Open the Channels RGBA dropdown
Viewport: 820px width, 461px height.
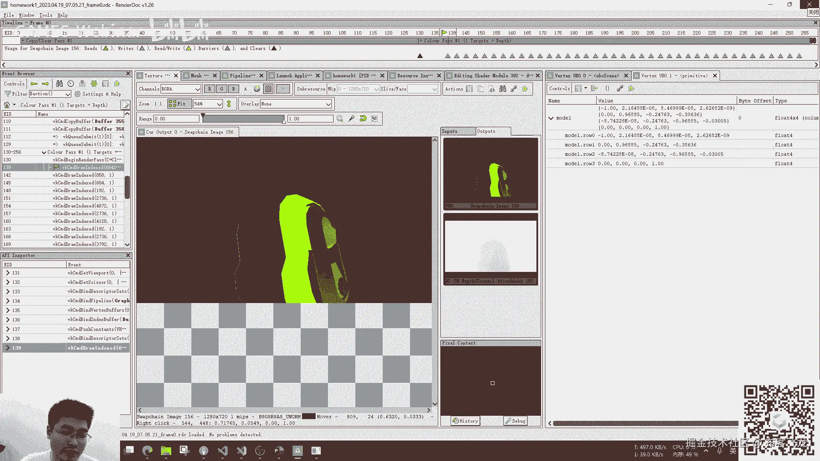coord(181,89)
